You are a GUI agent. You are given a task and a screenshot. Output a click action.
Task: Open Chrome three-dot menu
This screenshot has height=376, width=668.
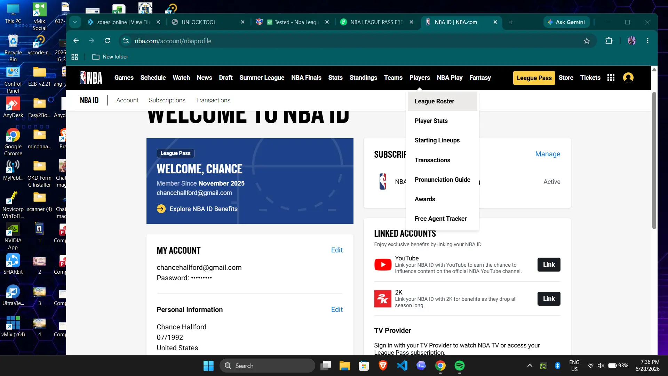(x=647, y=41)
